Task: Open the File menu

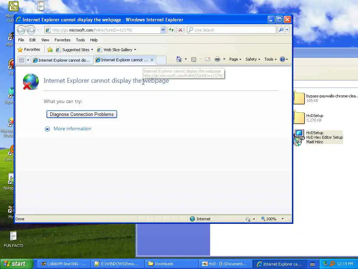Action: (21, 40)
